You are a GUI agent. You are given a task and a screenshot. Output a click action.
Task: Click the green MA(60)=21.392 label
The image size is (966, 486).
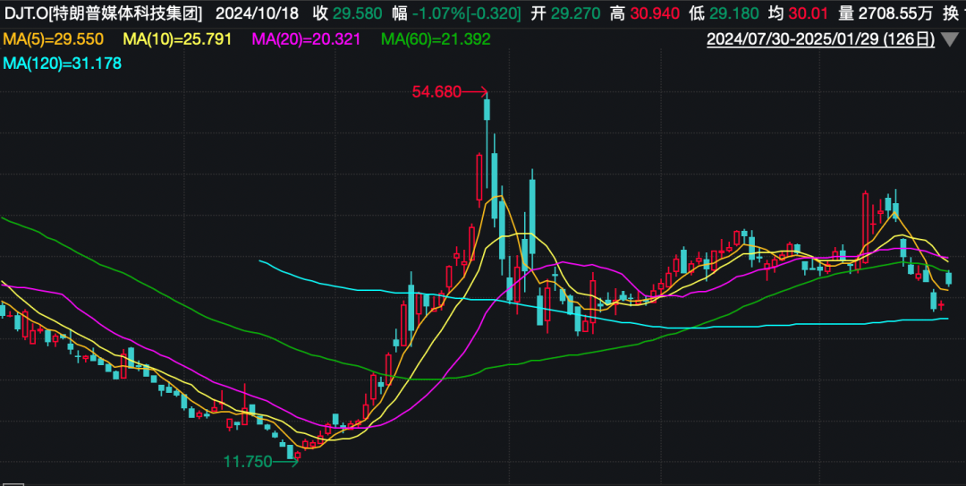[436, 39]
